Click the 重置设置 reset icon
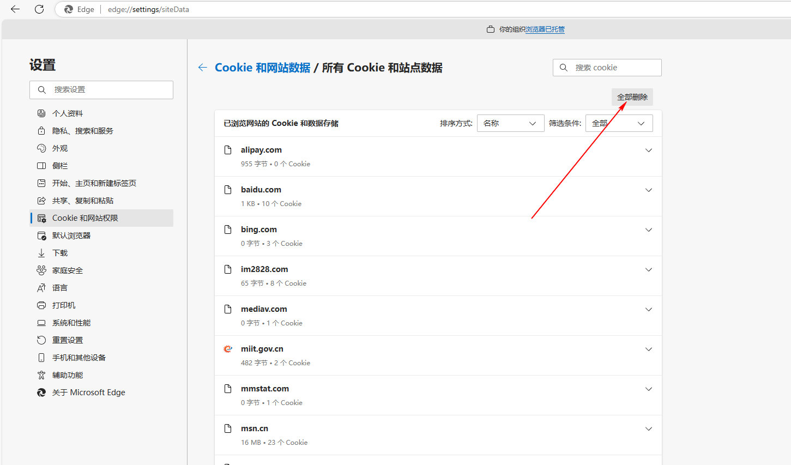791x465 pixels. click(x=41, y=340)
